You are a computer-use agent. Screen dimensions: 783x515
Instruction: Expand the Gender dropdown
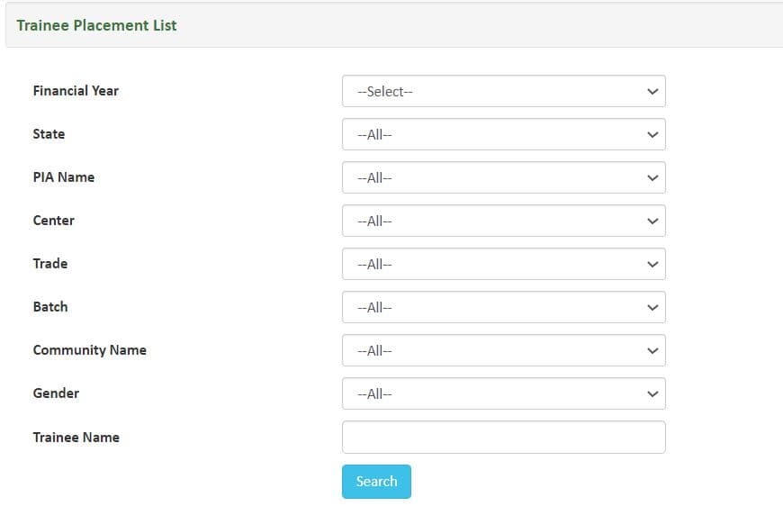tap(503, 393)
